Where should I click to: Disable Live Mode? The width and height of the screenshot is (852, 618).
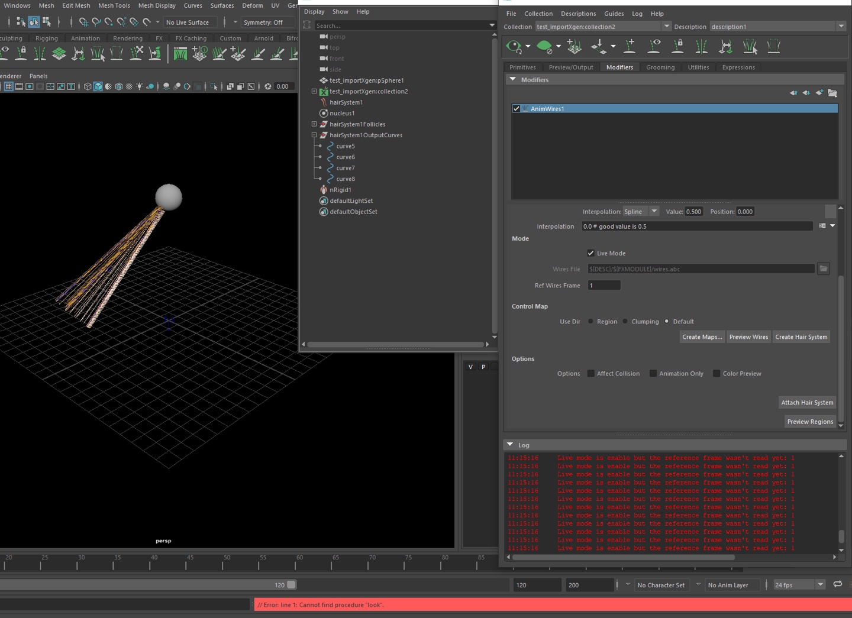[590, 253]
